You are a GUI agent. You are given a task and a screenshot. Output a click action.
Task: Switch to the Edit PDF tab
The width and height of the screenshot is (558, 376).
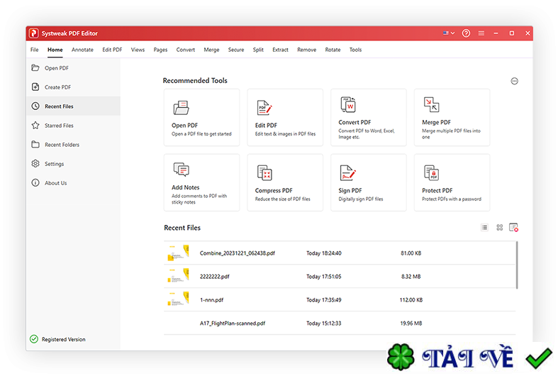click(x=112, y=50)
